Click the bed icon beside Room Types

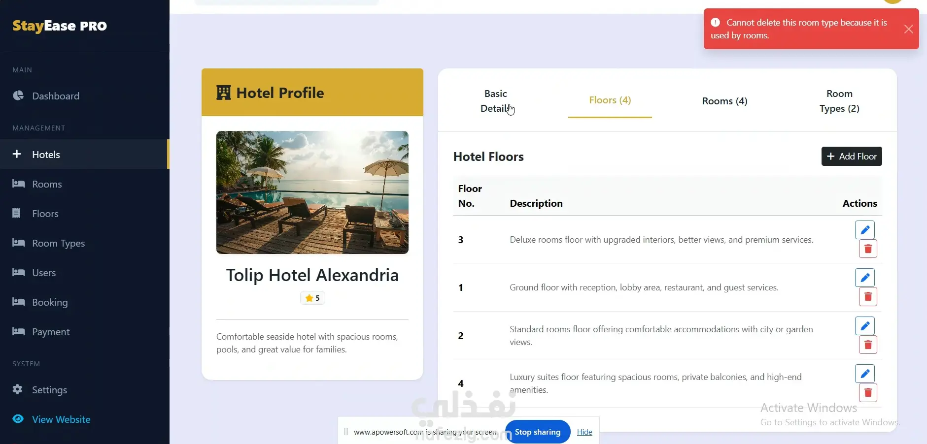pos(18,243)
